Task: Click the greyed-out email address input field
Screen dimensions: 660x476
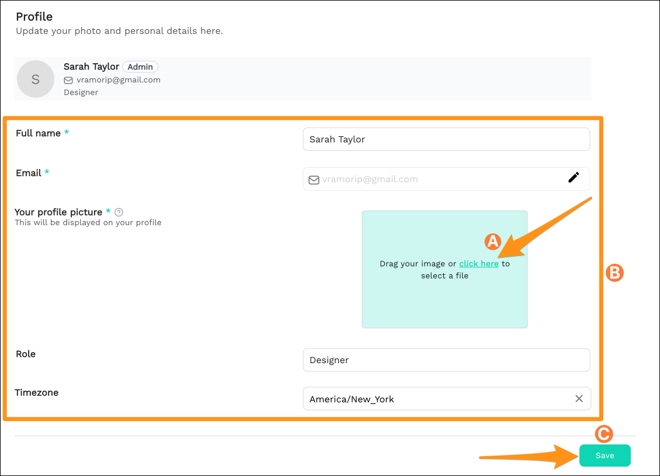Action: 432,180
